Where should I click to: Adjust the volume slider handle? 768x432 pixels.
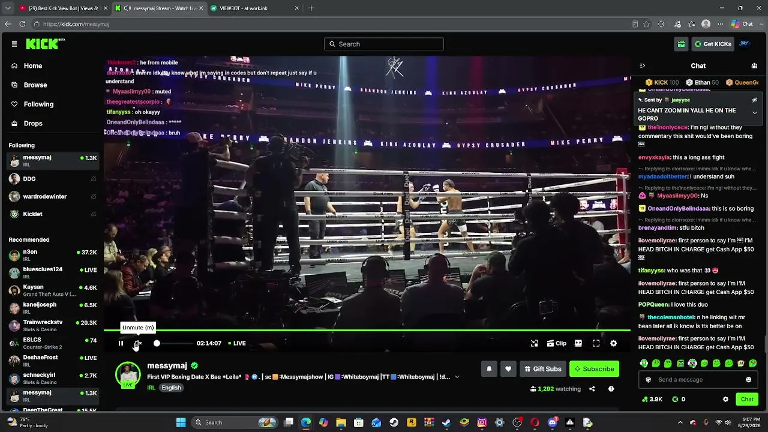(x=157, y=343)
